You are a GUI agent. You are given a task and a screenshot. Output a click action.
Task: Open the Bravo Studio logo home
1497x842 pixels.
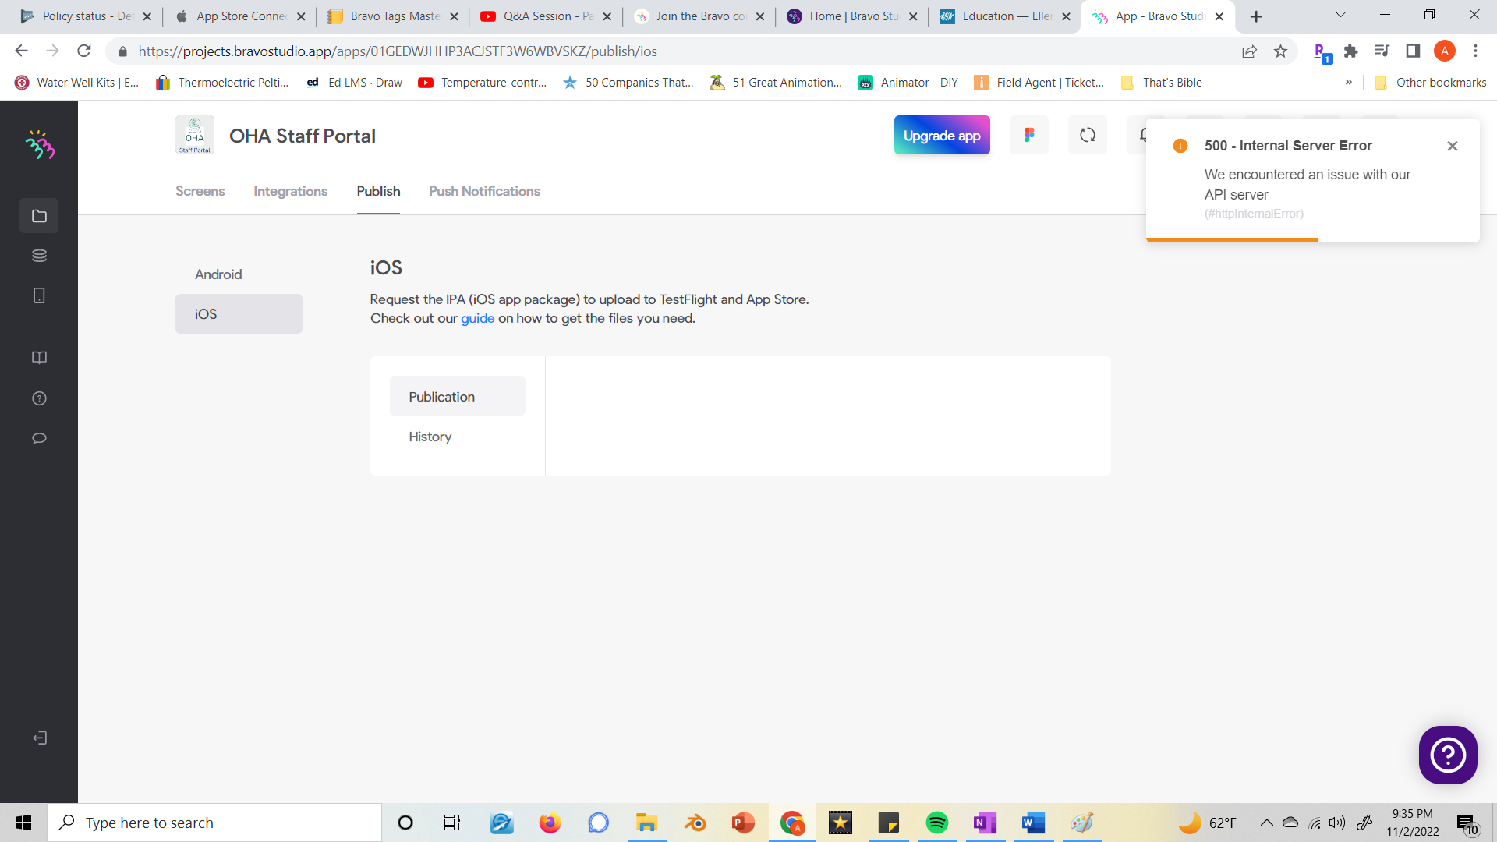40,144
